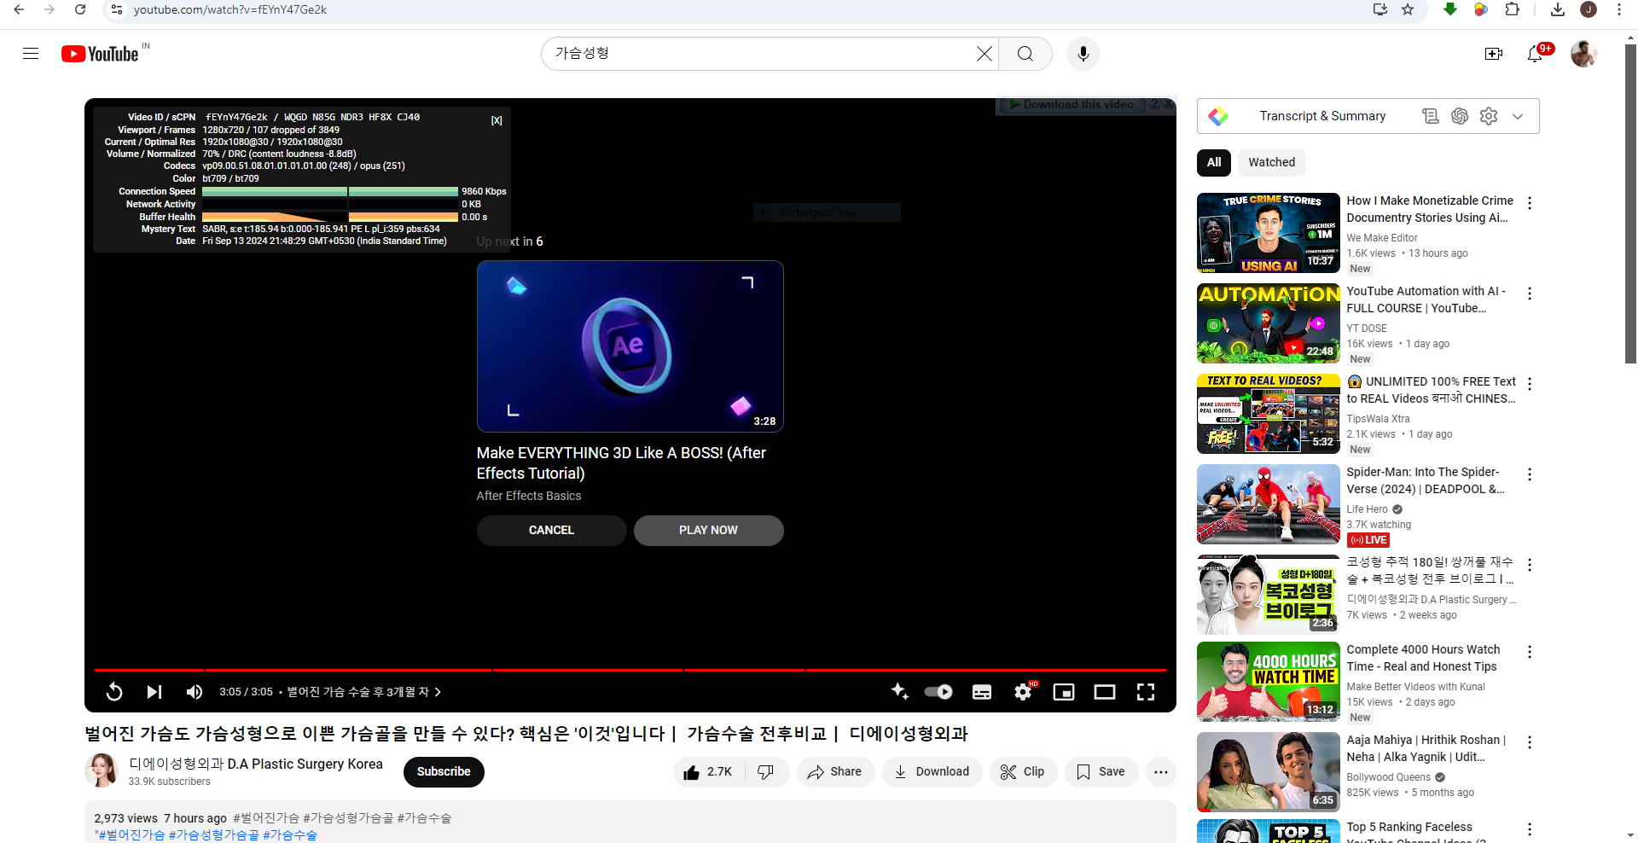Open options for UNLIMITED 100% FREE Text video
This screenshot has width=1638, height=843.
point(1530,384)
